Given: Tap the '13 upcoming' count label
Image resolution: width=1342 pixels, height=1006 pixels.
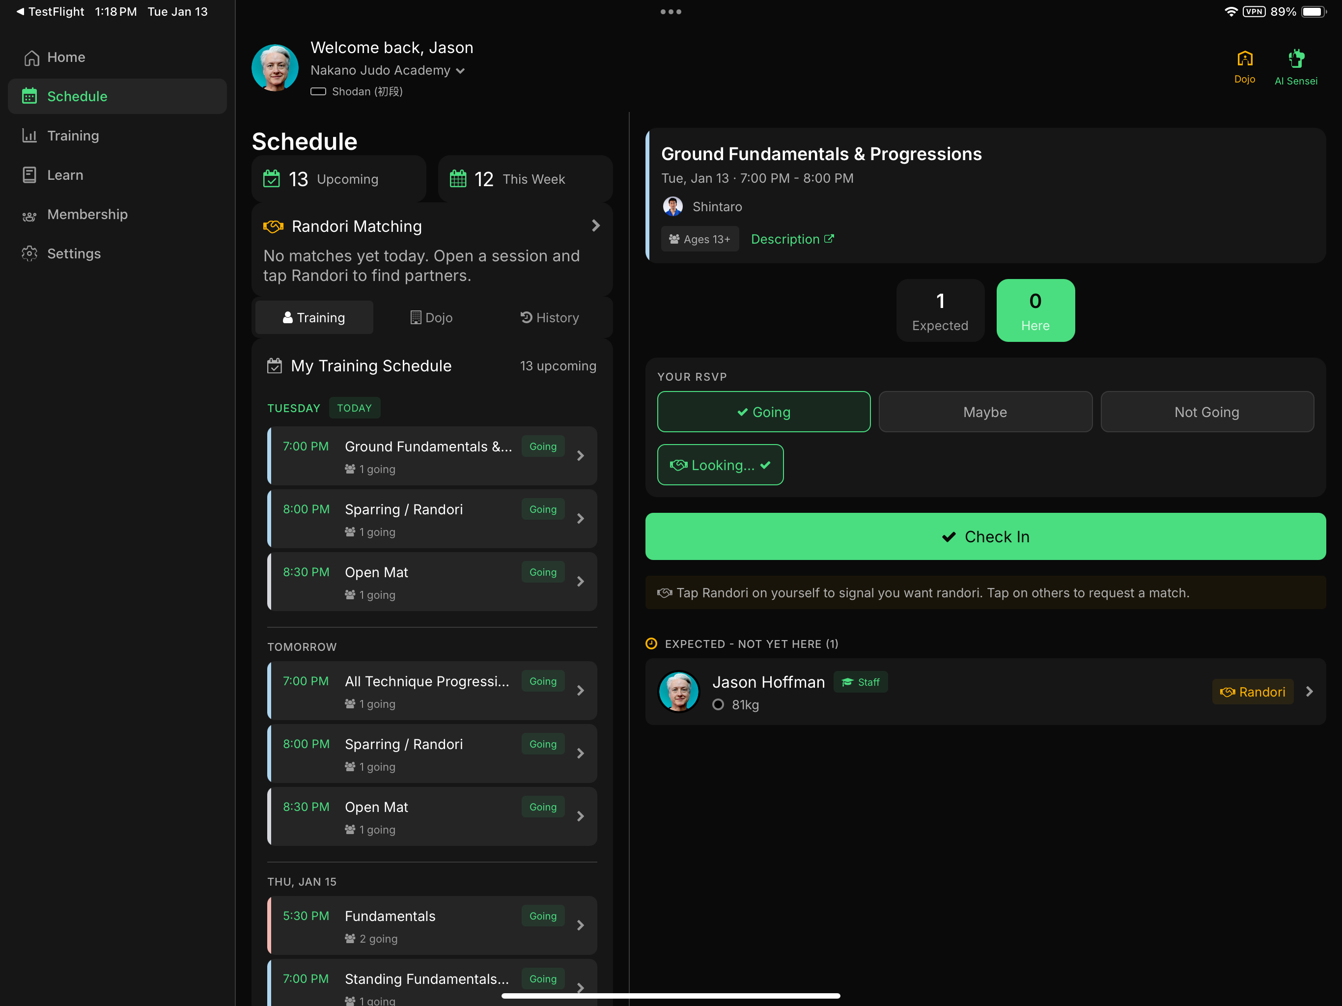Looking at the screenshot, I should 558,366.
